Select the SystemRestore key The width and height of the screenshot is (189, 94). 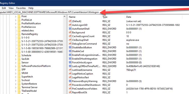[29, 84]
